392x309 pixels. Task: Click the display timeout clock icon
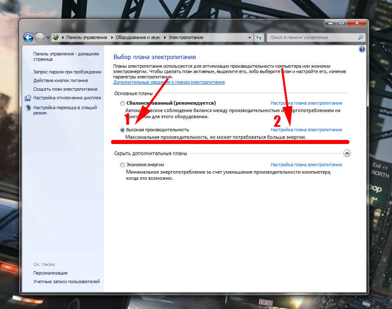pos(28,98)
